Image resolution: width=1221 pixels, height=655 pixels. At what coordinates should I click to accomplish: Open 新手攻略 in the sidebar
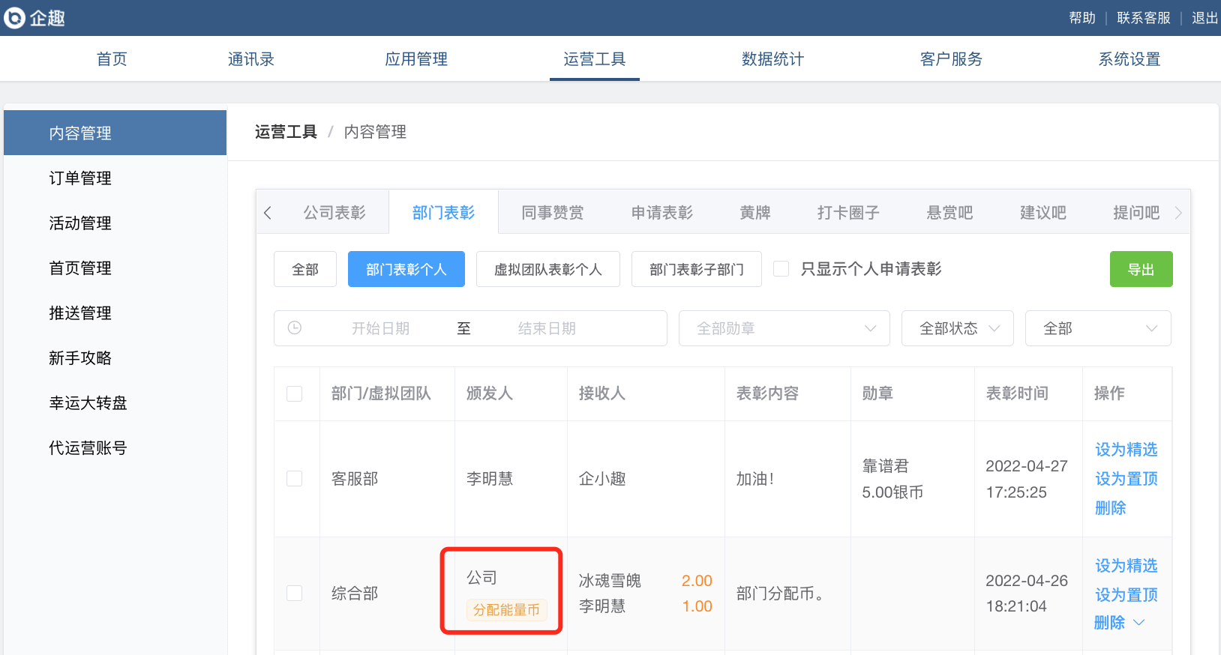coord(115,357)
